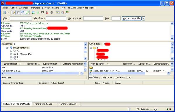Click the Serveur / Fichier local queue header
The height and width of the screenshot is (112, 175).
tap(19, 83)
